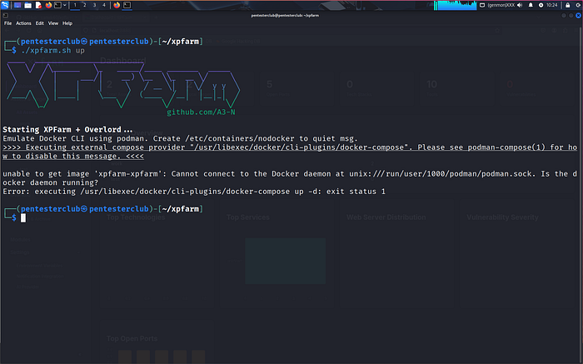The width and height of the screenshot is (583, 364).
Task: Expand the terminal launcher dropdown arrow
Action: coord(65,5)
